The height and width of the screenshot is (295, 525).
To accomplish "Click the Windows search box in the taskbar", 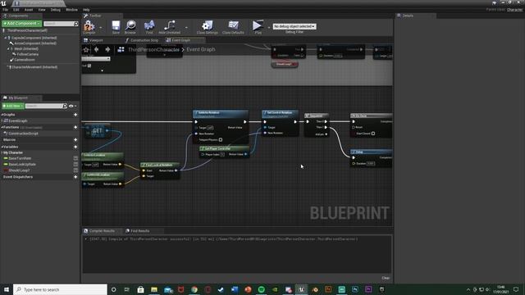I will [x=60, y=289].
